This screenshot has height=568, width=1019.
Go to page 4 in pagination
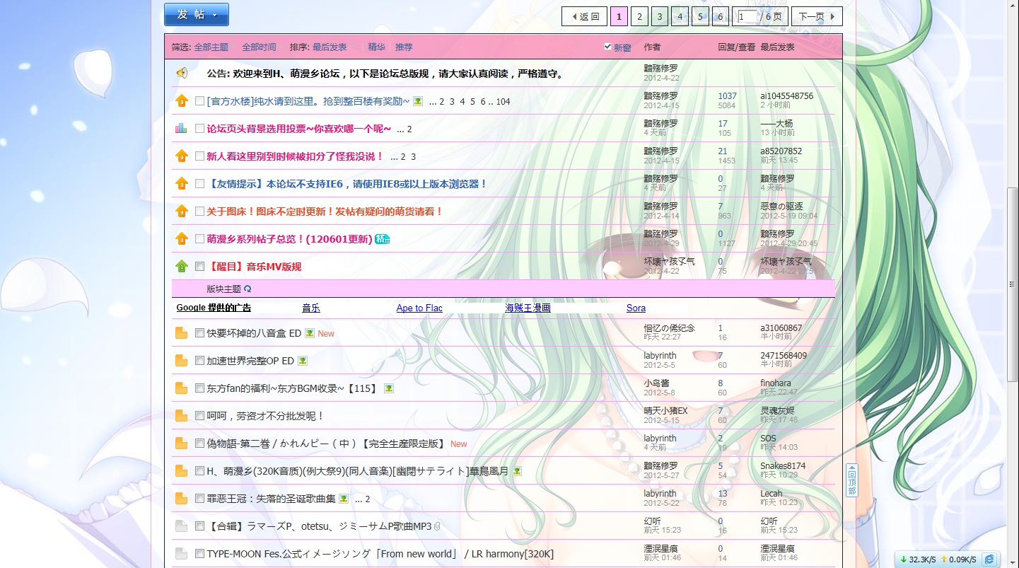coord(680,16)
